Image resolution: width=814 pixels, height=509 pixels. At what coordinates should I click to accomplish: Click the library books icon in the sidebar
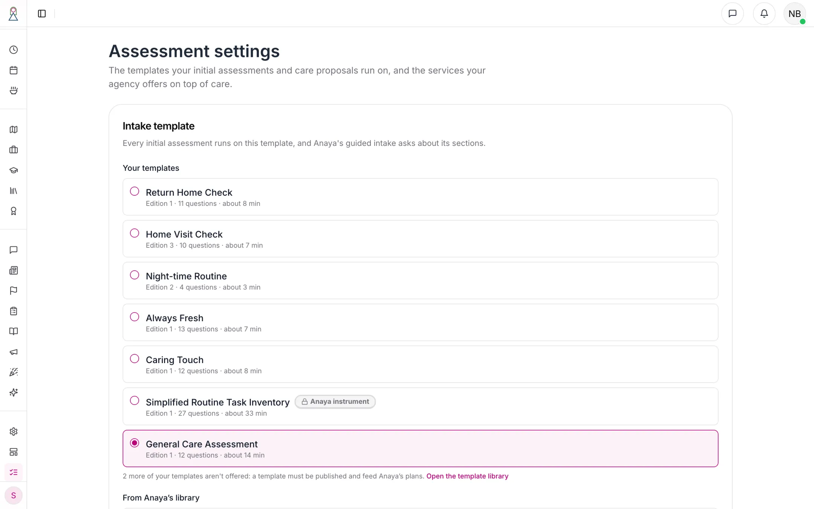coord(14,191)
